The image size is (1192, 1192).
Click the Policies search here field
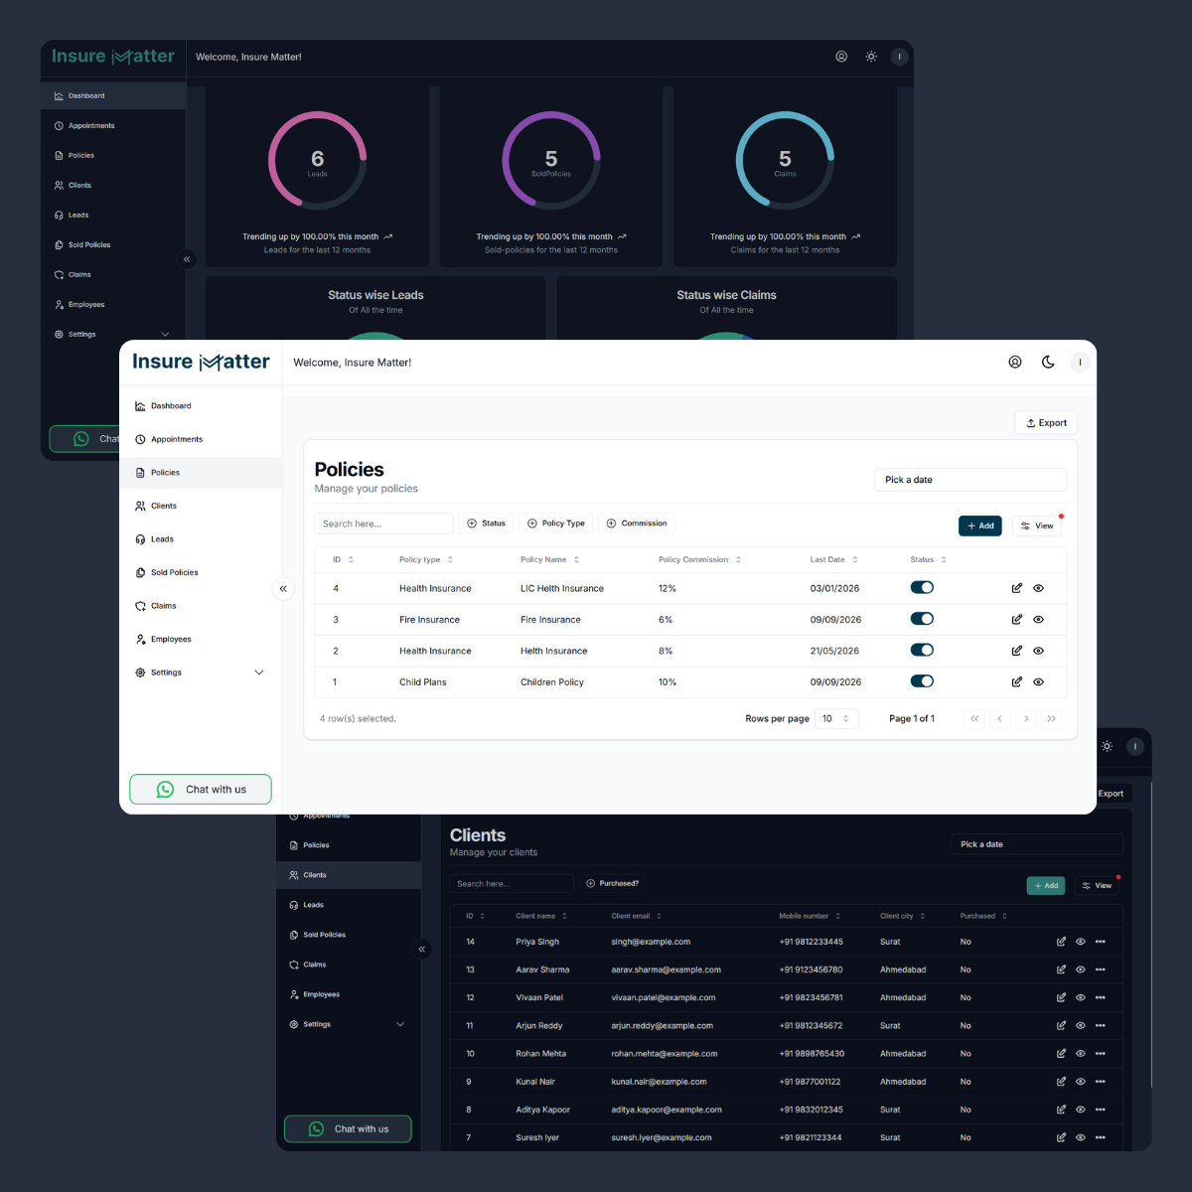pos(383,523)
